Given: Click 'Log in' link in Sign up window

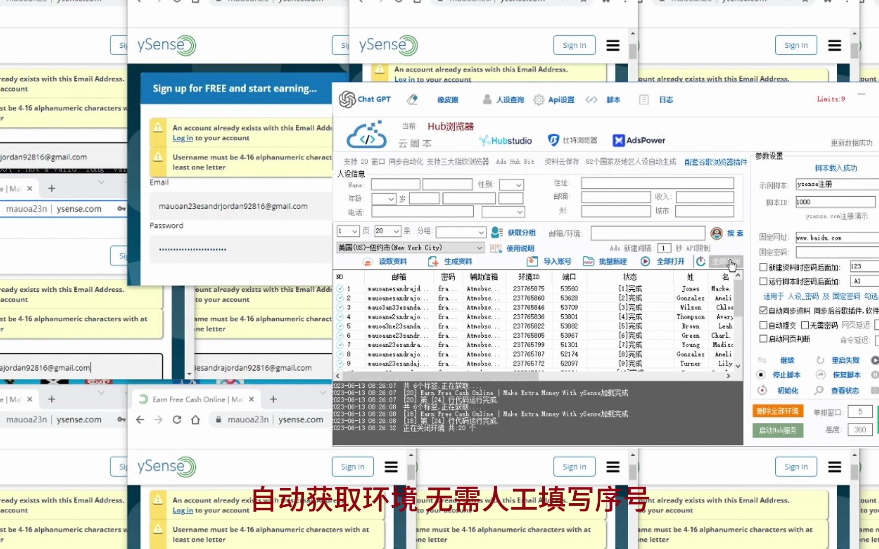Looking at the screenshot, I should [x=183, y=138].
